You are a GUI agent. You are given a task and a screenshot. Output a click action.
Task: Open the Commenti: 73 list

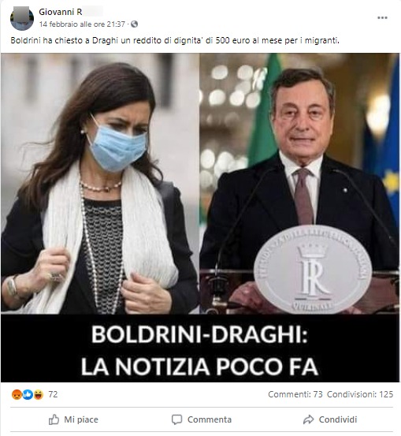[x=295, y=394]
